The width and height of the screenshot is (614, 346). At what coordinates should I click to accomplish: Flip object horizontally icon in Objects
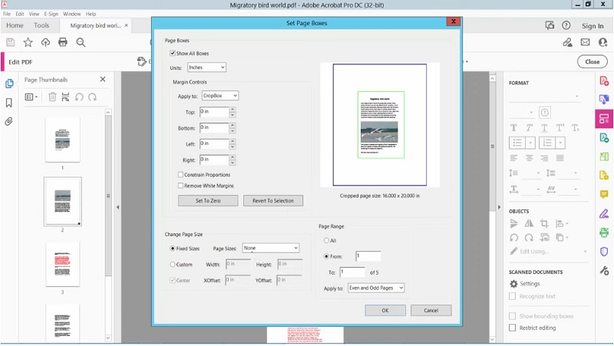pyautogui.click(x=529, y=223)
